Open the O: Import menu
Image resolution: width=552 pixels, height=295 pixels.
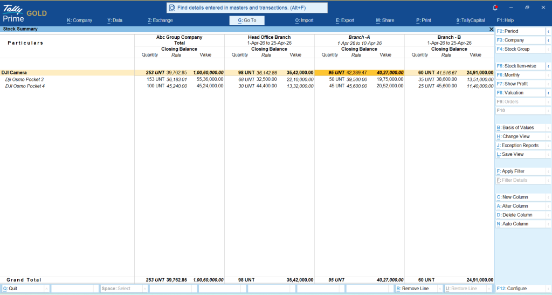(x=304, y=20)
